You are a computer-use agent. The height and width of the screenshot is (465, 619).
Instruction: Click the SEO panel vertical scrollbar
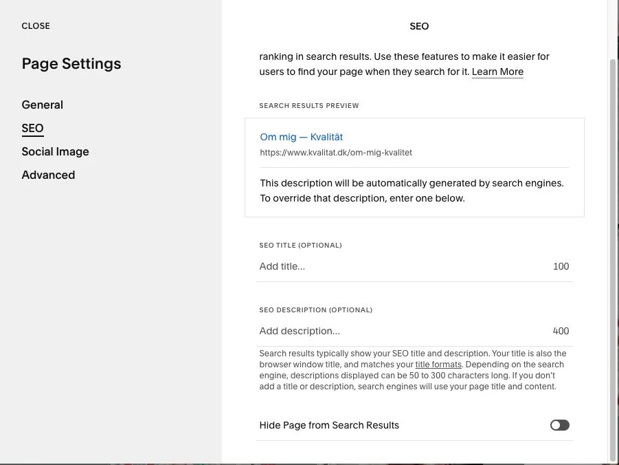click(x=613, y=237)
